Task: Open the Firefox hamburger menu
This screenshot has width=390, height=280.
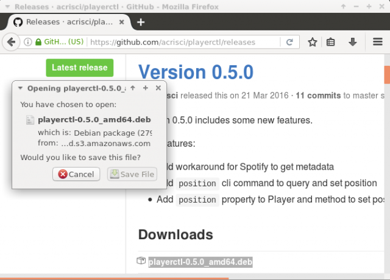Action: 378,42
